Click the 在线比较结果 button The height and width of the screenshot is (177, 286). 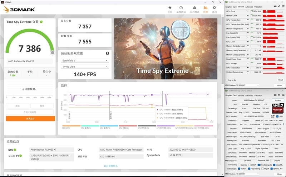click(x=30, y=112)
